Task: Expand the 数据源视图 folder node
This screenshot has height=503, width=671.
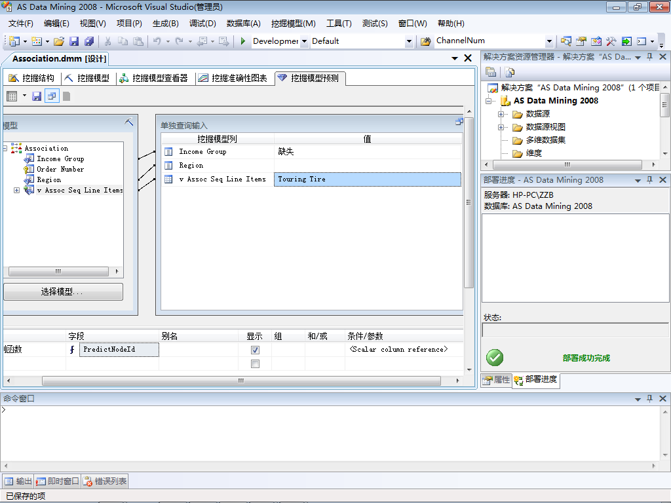Action: (501, 128)
